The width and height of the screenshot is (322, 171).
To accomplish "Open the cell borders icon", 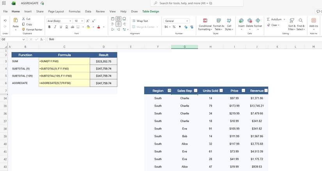I will (78, 27).
